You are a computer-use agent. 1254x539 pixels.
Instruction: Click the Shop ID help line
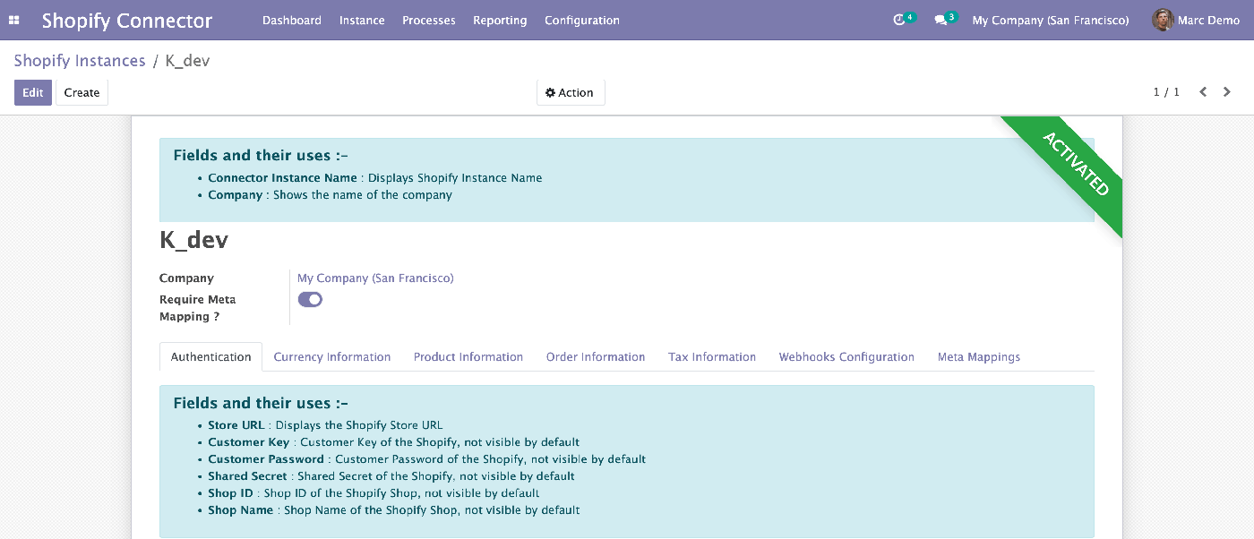point(374,493)
